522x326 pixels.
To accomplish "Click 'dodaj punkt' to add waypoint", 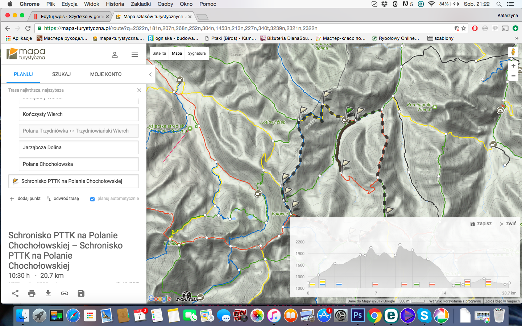I will point(25,198).
